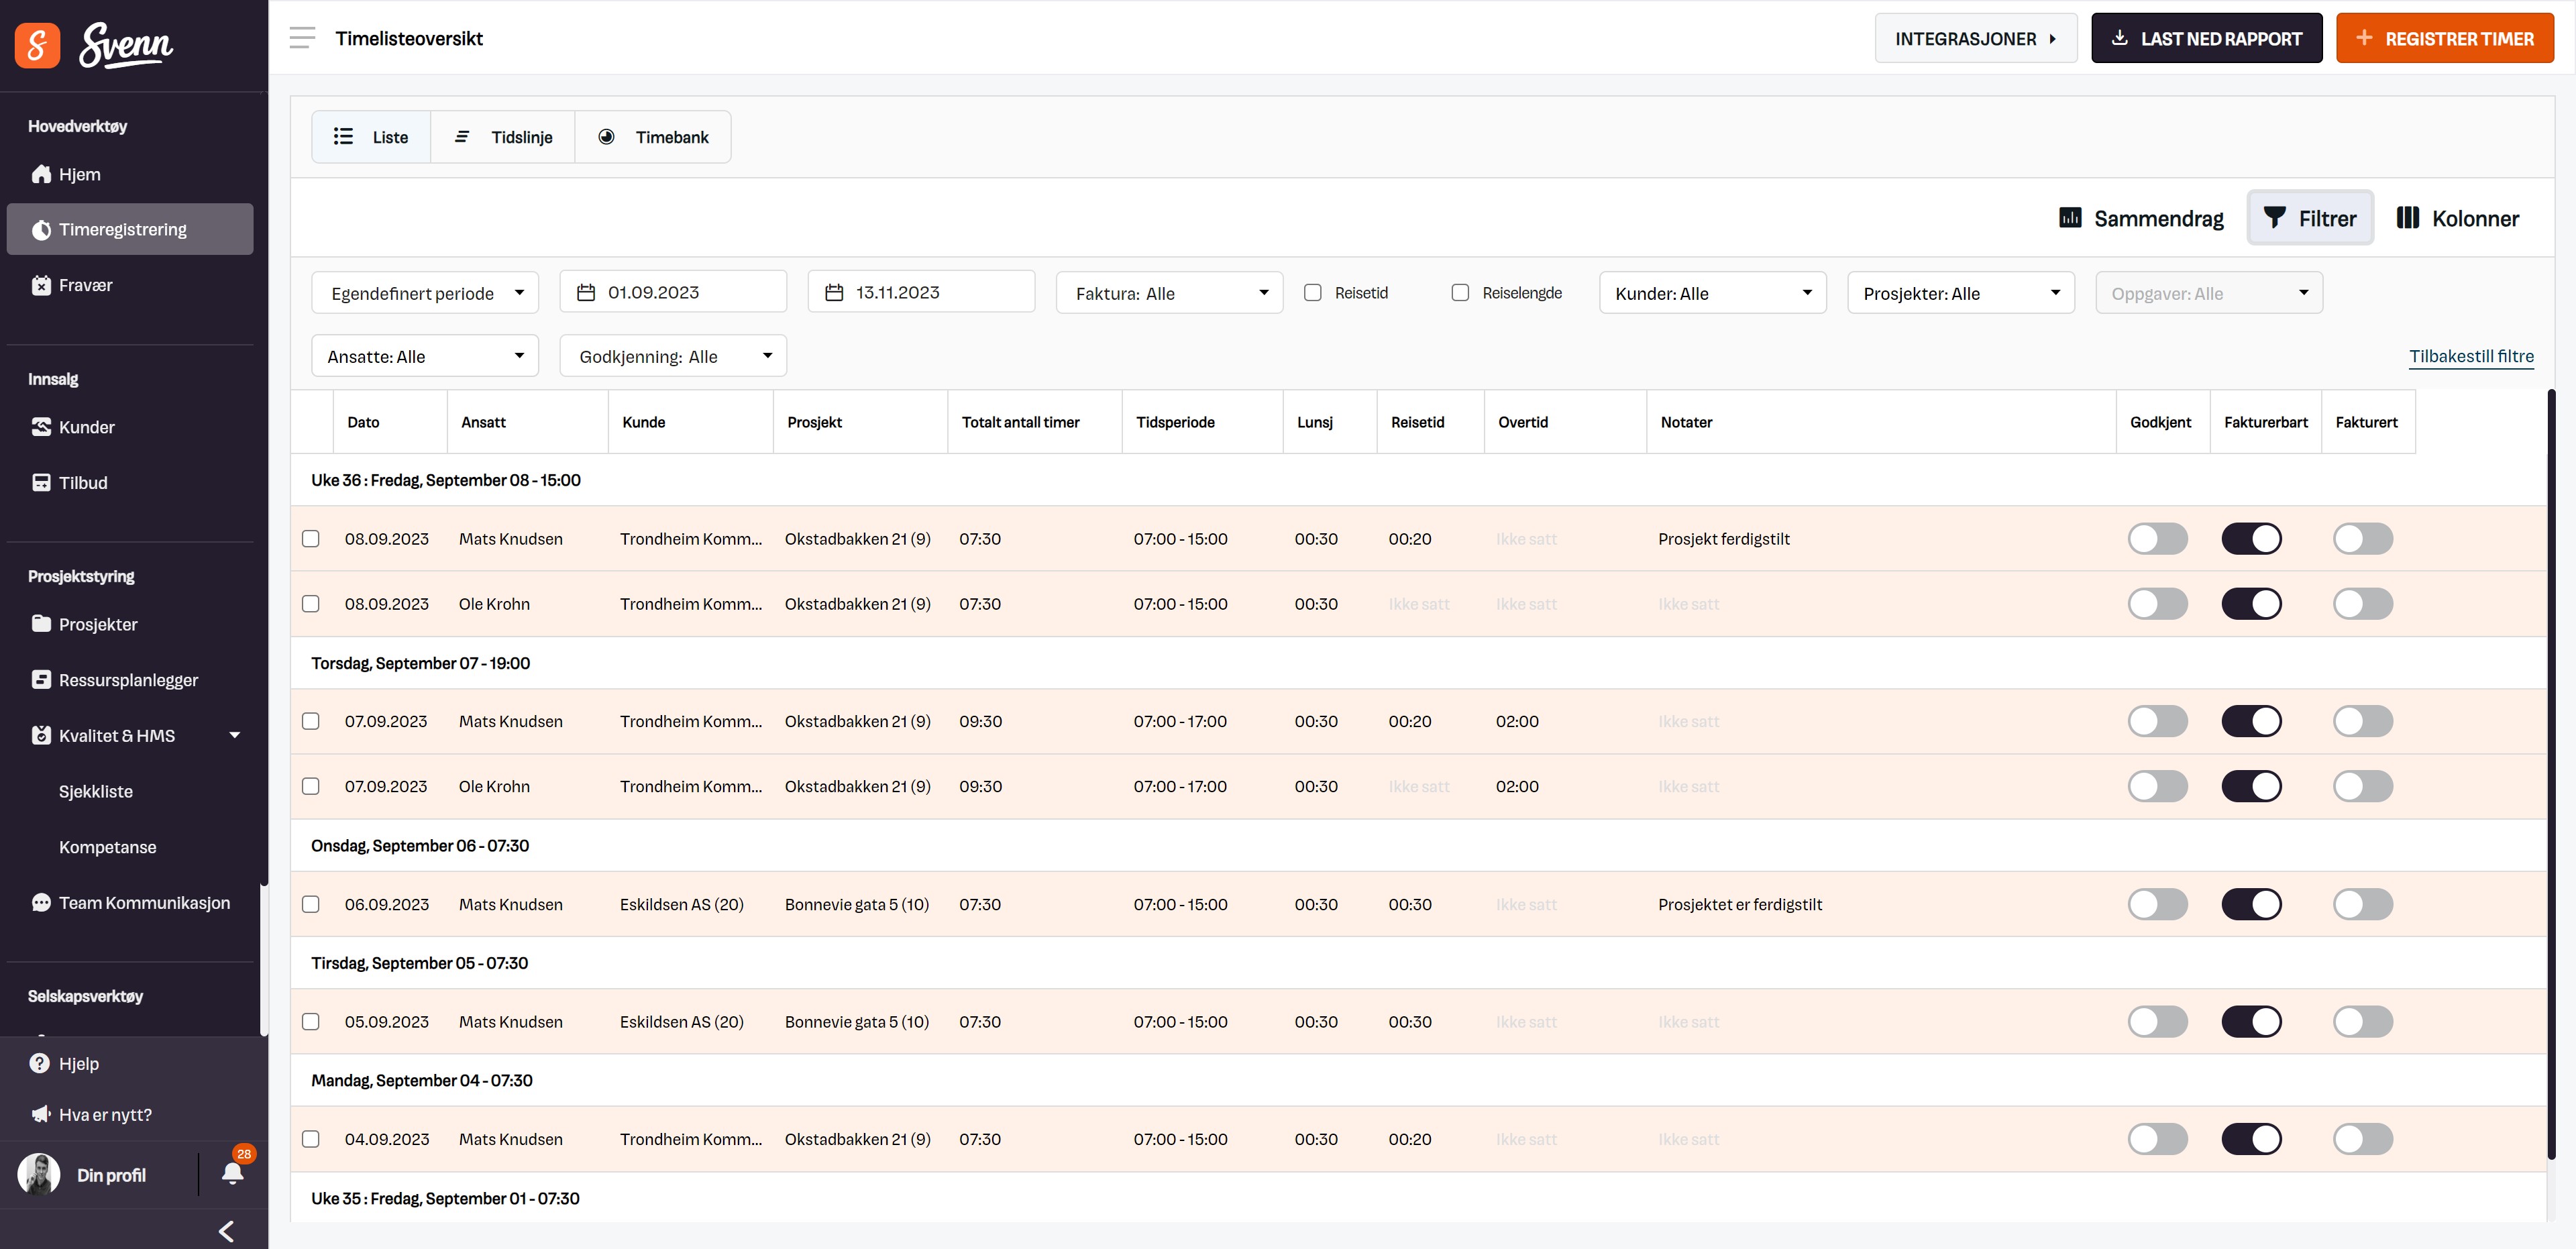Open the Ansatte: Alle dropdown
Viewport: 2576px width, 1249px height.
coord(425,356)
